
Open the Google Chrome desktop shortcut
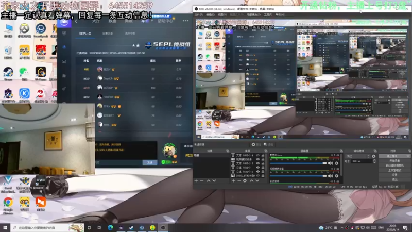pos(8,205)
